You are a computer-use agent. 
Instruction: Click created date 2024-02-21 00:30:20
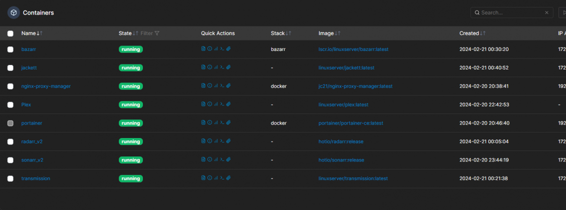pos(484,49)
